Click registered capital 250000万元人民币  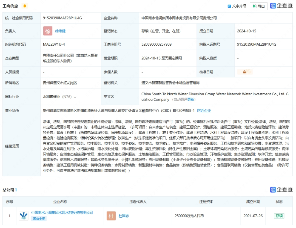point(189,216)
